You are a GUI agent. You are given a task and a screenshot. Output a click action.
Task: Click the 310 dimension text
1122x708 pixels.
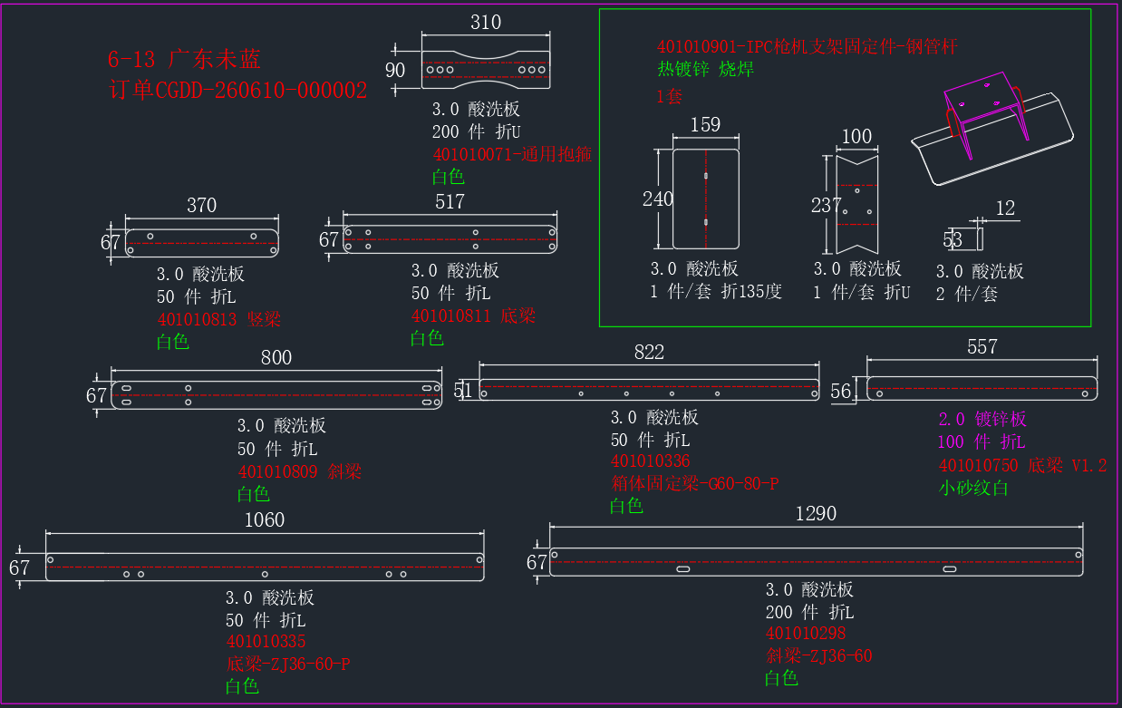click(x=486, y=23)
